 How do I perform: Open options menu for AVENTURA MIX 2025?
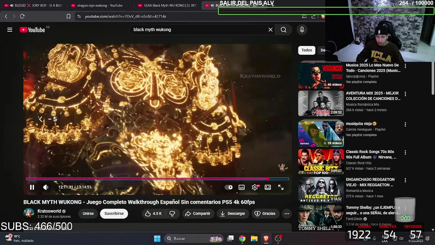[x=405, y=94]
